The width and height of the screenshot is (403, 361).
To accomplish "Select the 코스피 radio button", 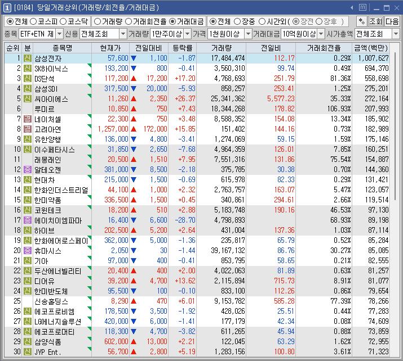I will [x=33, y=22].
